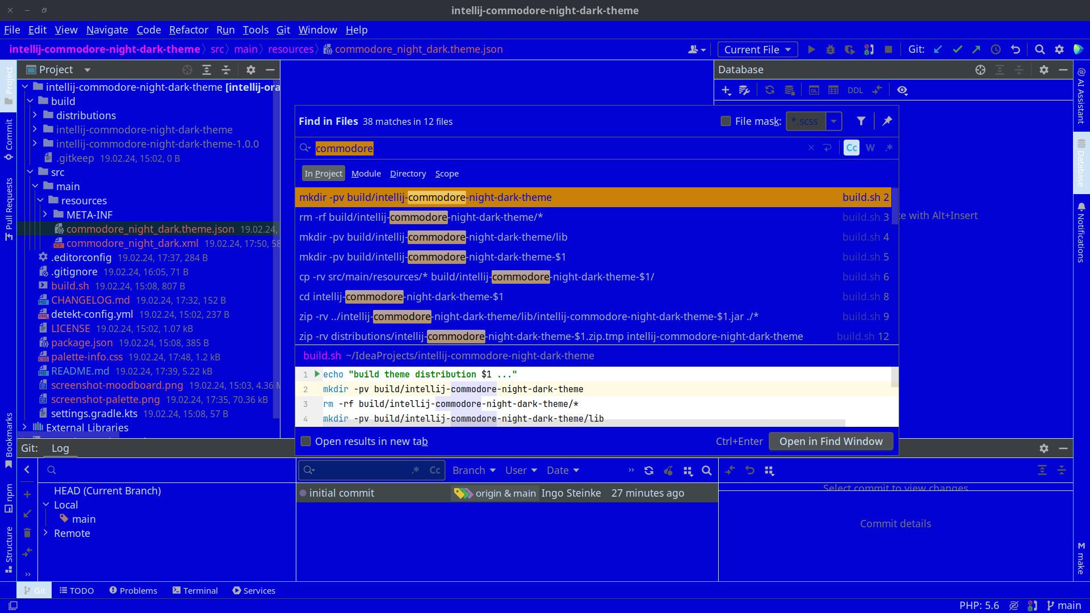Toggle the match case Cc option

coord(852,148)
